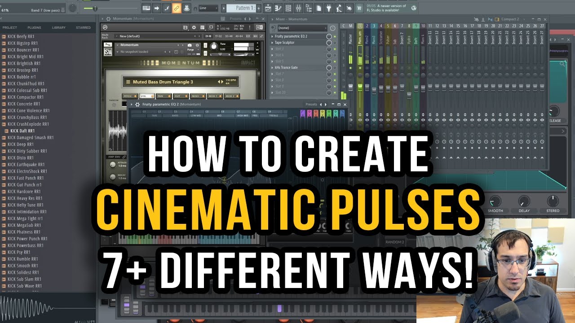Switch to the PROJECT browser tab
This screenshot has height=323, width=575.
[x=9, y=28]
